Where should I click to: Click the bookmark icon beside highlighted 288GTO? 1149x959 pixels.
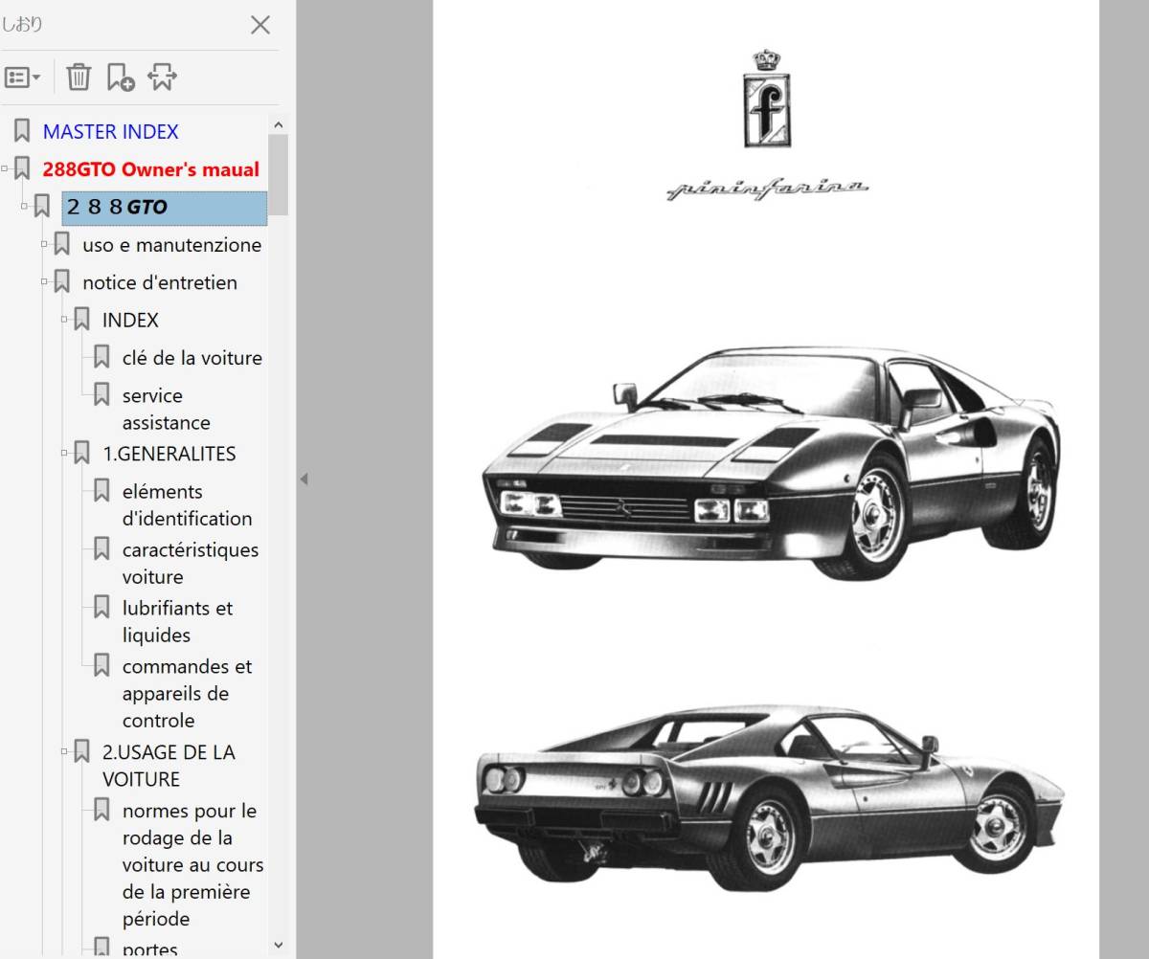pyautogui.click(x=42, y=206)
